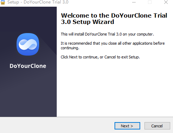The width and height of the screenshot is (173, 133).
Task: Click the 'Setup - DoYourClone Trial 3.0' window title
Action: coord(38,2)
